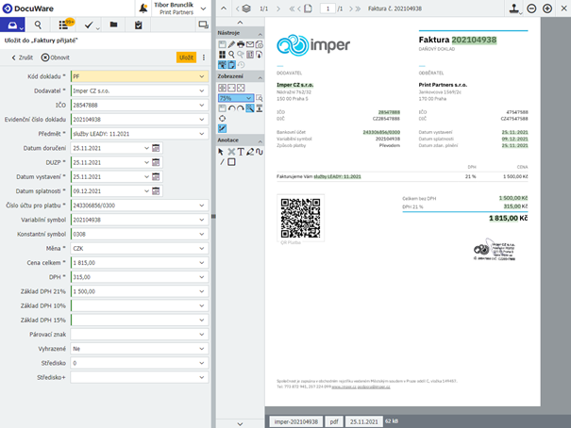Screen dimensions: 571x428
Task: Click the save icon in Nástroje
Action: (x=222, y=44)
